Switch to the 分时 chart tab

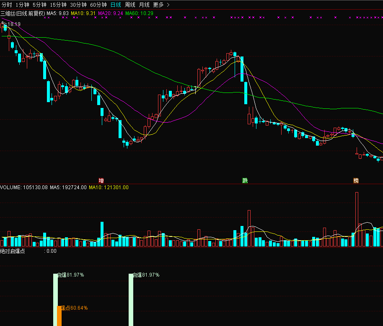pos(7,5)
